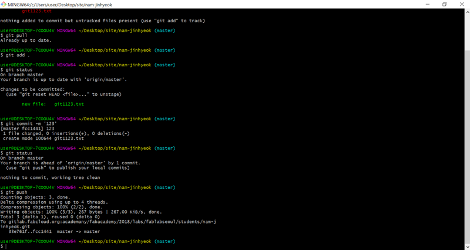Click the title text MINGW64:/c/Users/user/Desktop/site/nam-jinhyeok
470x250 pixels.
[60, 5]
